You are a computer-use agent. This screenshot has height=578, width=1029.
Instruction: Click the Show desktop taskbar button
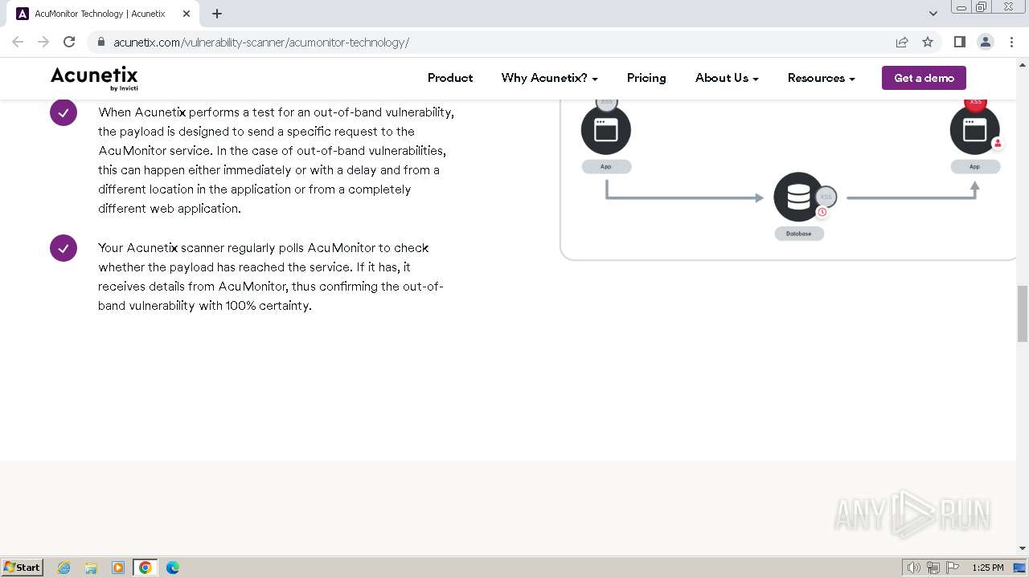coord(1021,568)
